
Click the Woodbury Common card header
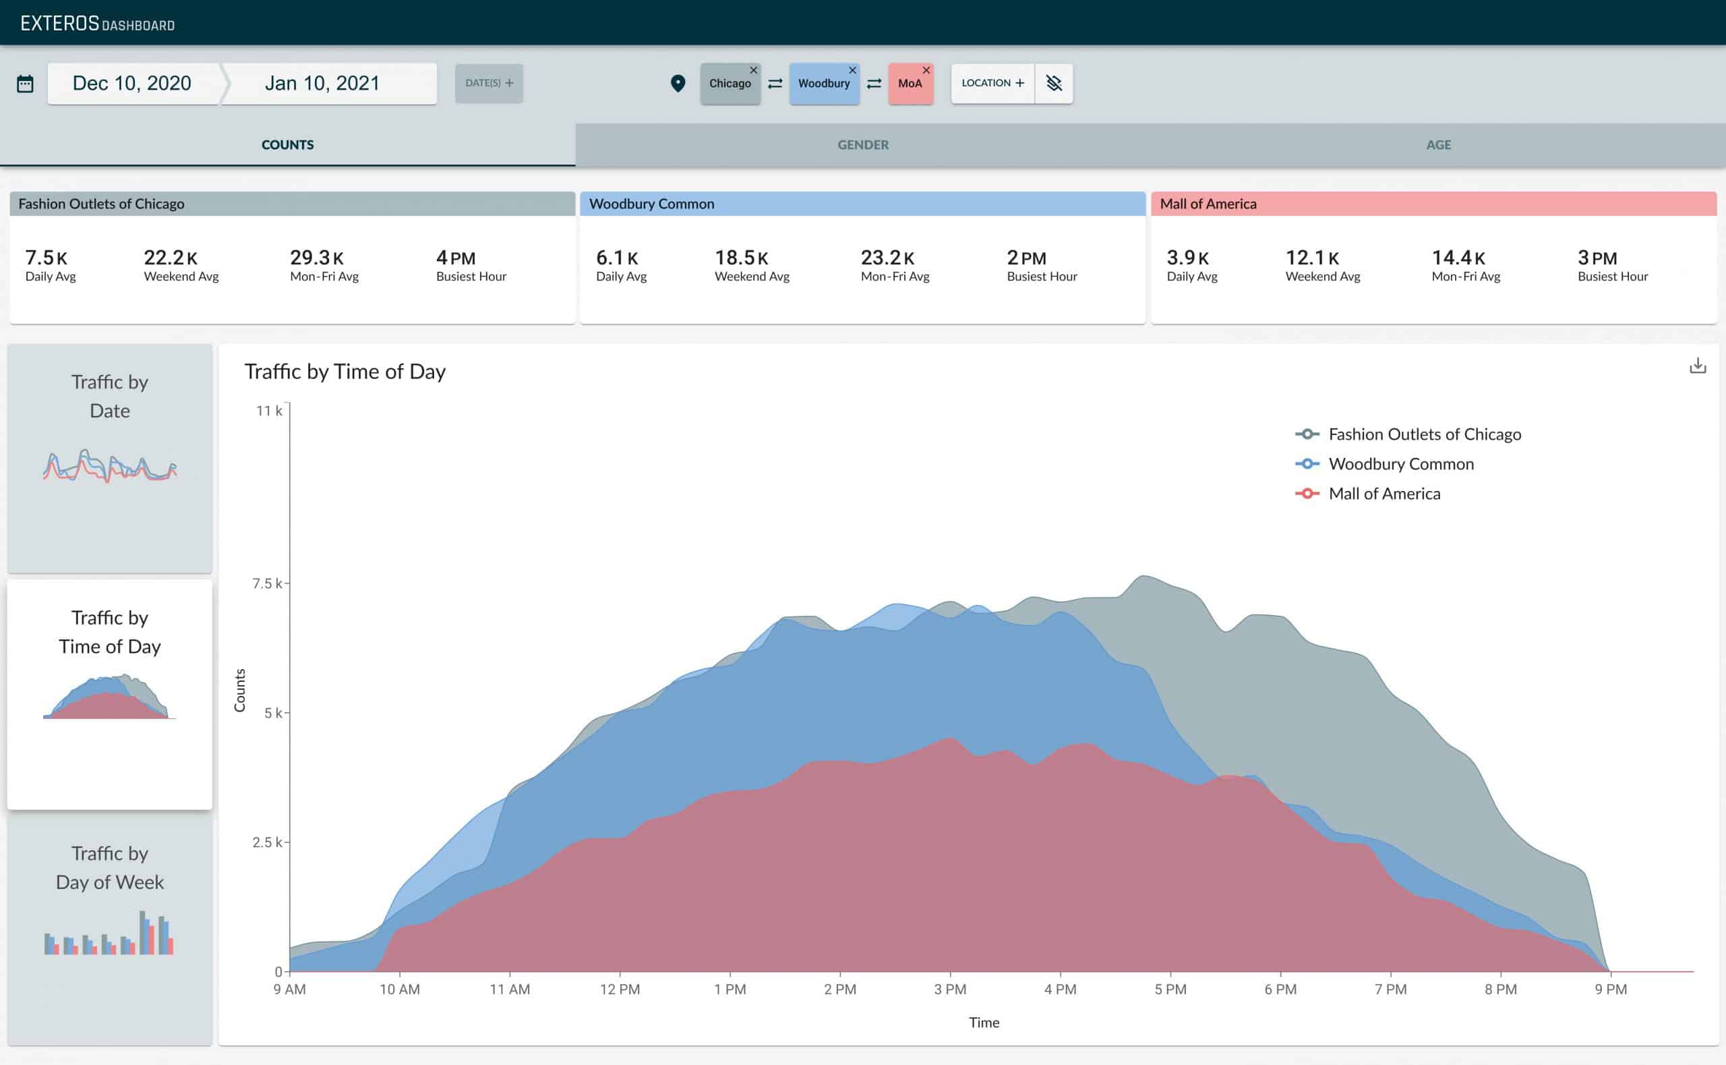(x=863, y=204)
